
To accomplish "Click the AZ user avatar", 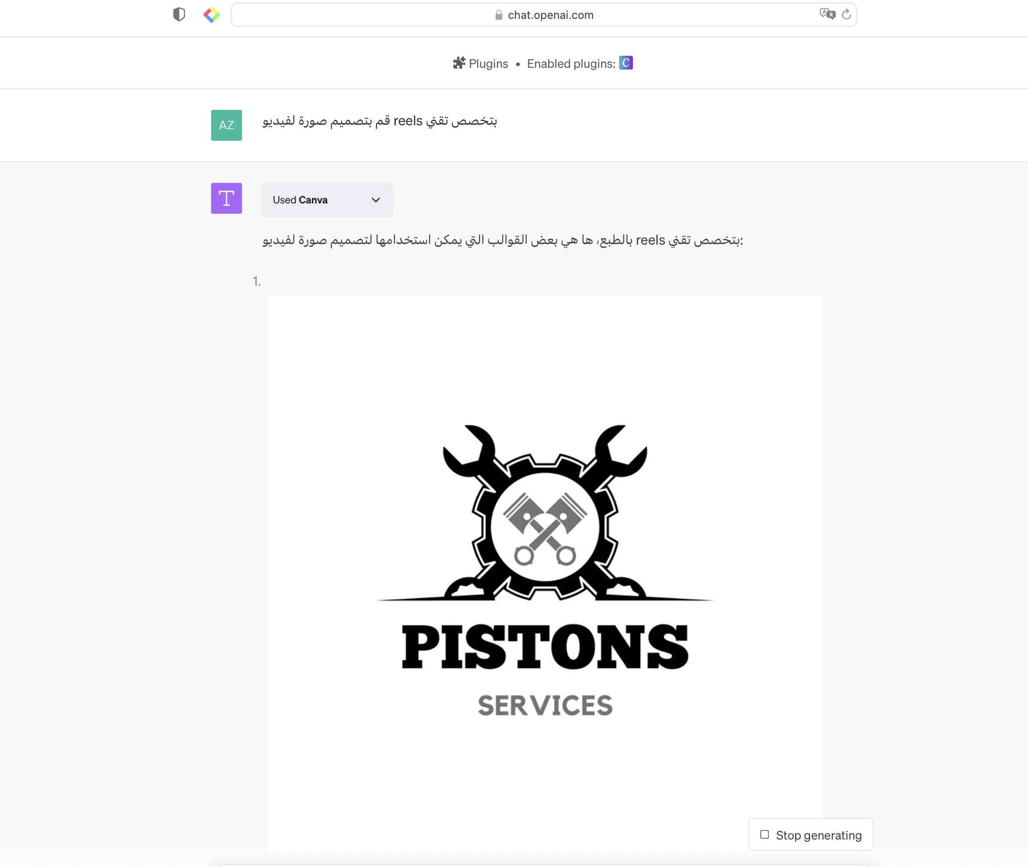I will [x=227, y=125].
